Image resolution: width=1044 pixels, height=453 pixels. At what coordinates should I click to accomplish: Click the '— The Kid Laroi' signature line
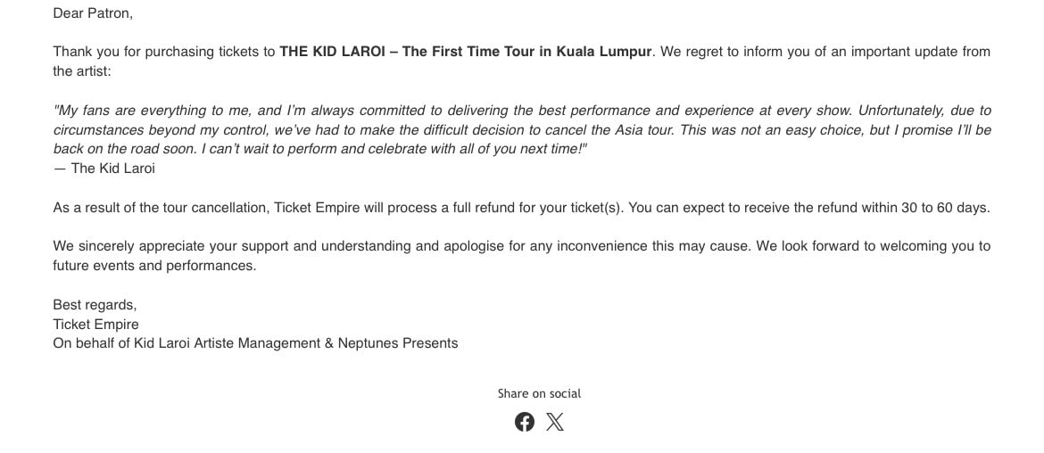(104, 169)
